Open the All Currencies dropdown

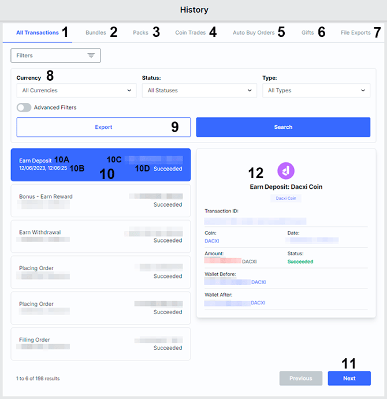[x=76, y=90]
